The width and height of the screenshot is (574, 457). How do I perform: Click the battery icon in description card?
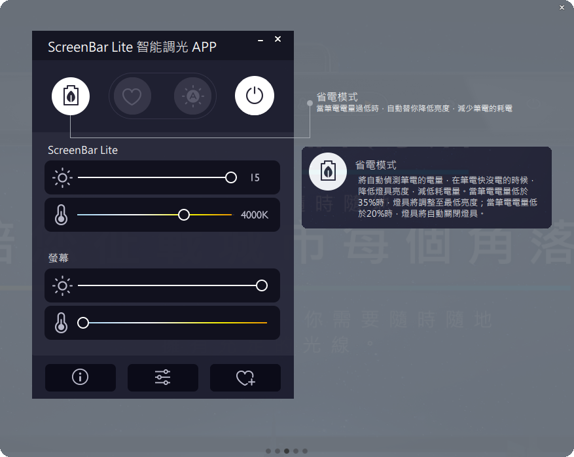(x=328, y=172)
